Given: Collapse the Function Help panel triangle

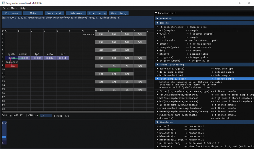Looking at the screenshot, I should [156, 13].
